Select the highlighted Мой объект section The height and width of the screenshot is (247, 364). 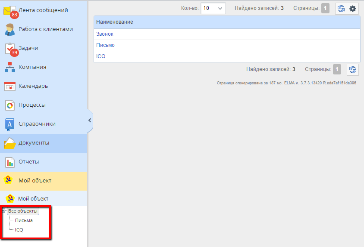(35, 181)
